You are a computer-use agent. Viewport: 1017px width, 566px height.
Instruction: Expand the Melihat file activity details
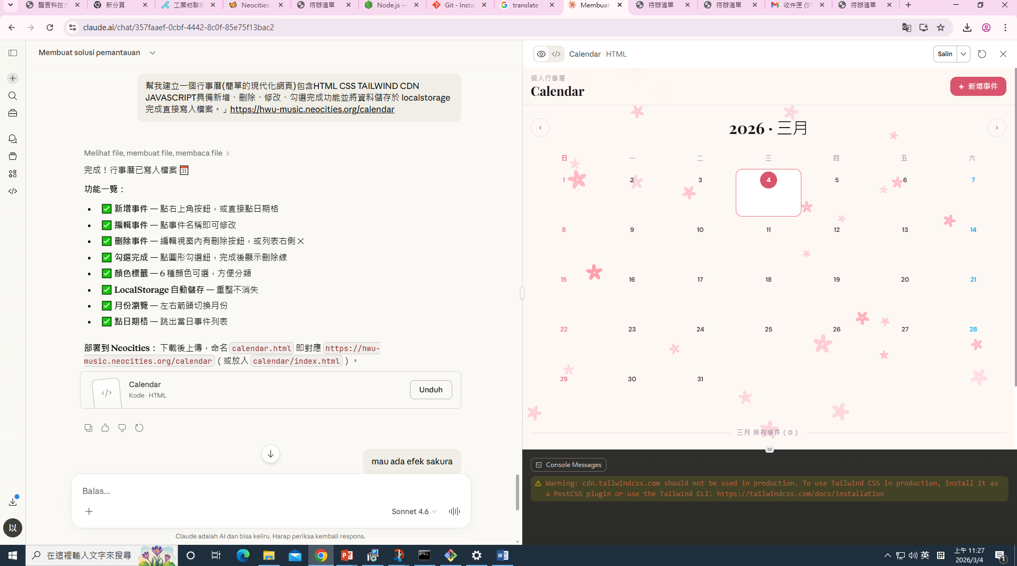pos(156,153)
